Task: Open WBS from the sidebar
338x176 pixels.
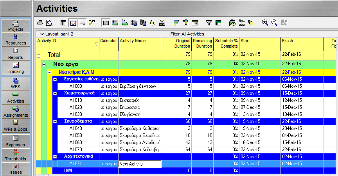Action: tap(16, 83)
